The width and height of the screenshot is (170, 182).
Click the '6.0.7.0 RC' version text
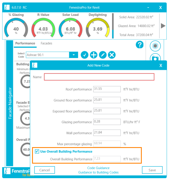coord(19,7)
